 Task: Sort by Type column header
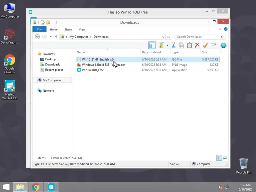(185, 52)
